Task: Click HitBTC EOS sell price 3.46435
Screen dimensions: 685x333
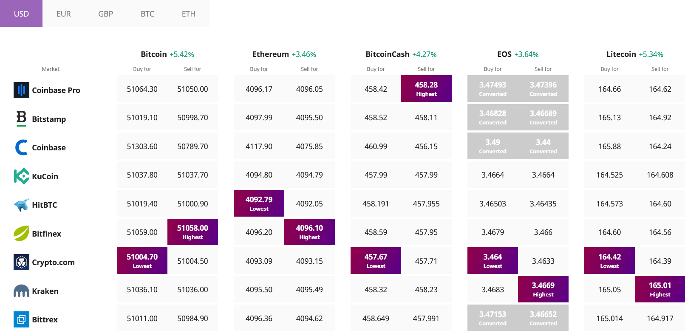Action: pyautogui.click(x=543, y=203)
